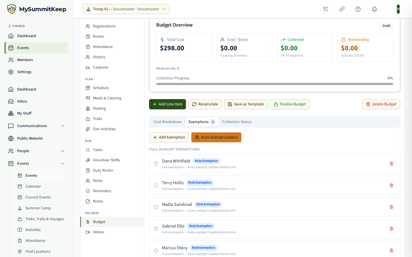Screen dimensions: 412x257
Task: Select the Exemptions tab
Action: tap(202, 122)
